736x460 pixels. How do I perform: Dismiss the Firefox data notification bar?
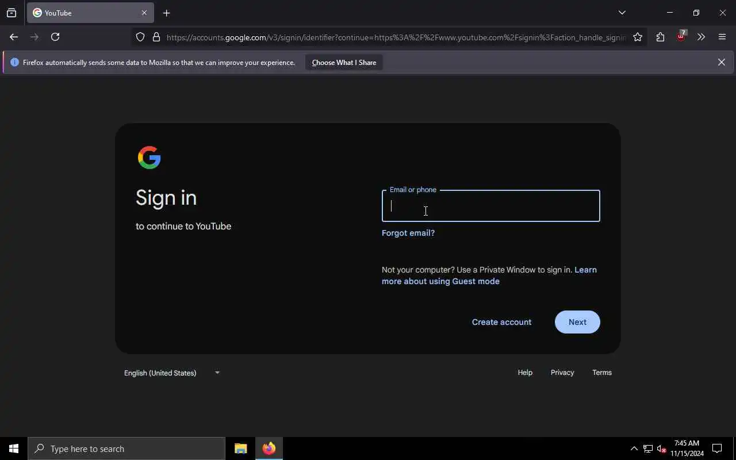coord(722,62)
